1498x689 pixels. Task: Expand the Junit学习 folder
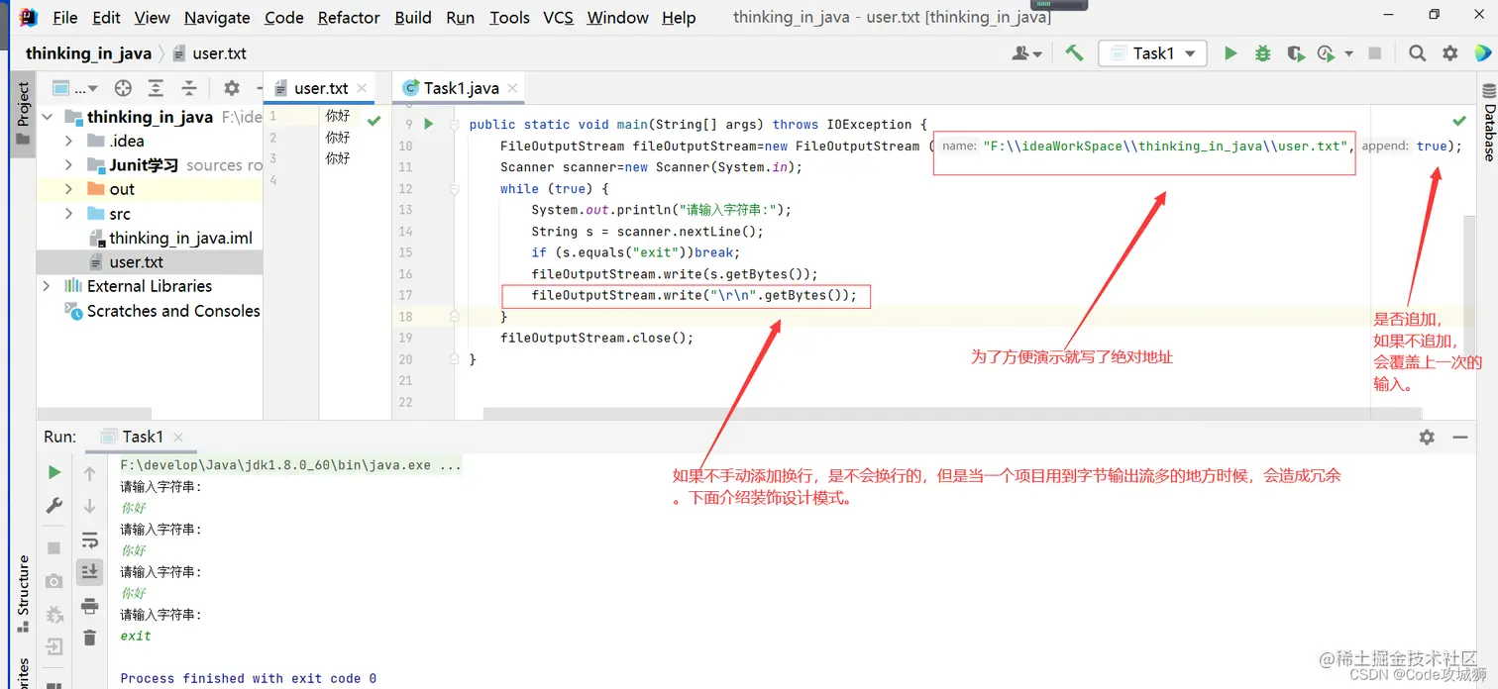[68, 165]
